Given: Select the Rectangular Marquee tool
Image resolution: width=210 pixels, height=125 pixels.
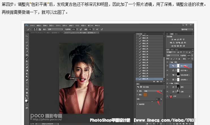Looking at the screenshot, I should (x=27, y=39).
